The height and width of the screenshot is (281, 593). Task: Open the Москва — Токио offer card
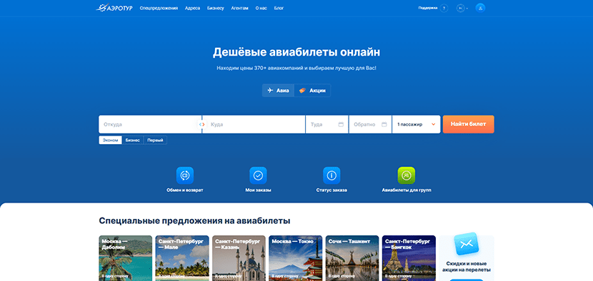pyautogui.click(x=296, y=258)
